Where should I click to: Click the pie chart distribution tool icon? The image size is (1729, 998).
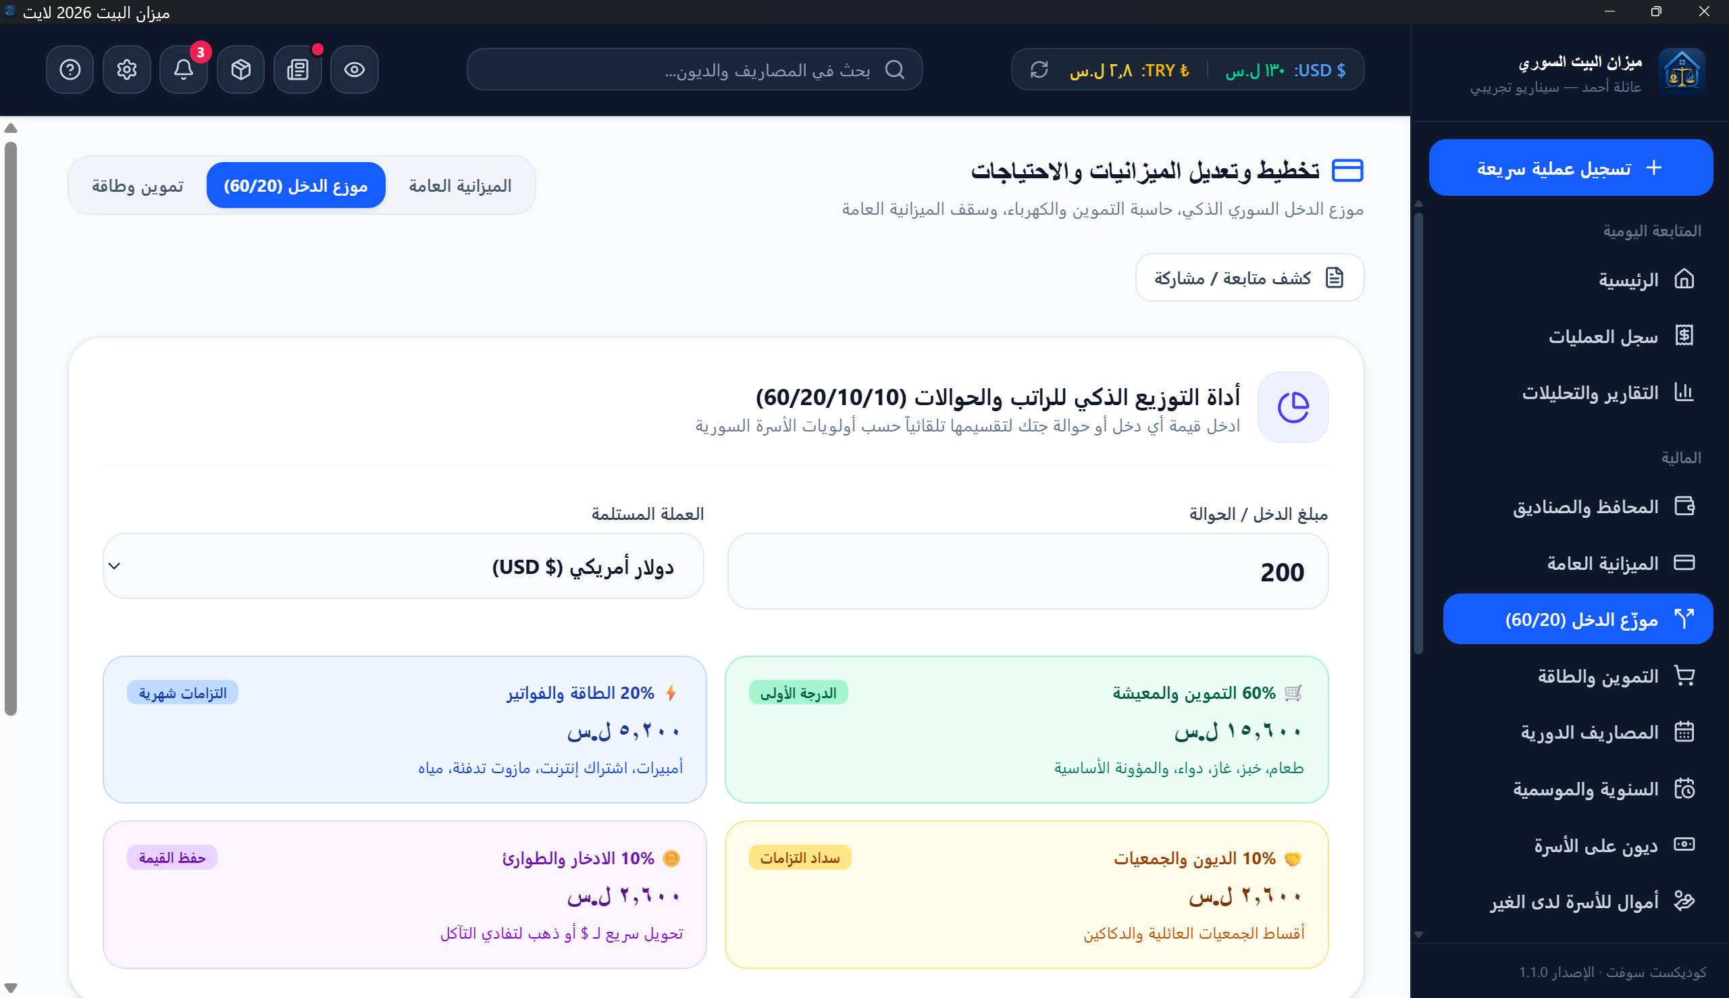tap(1293, 407)
